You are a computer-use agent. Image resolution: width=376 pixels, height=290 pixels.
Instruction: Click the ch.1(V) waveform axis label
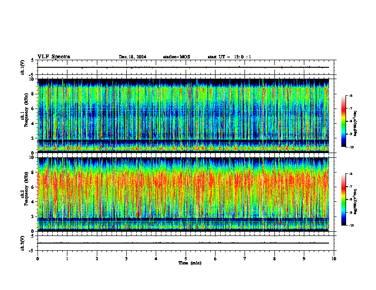(x=22, y=67)
